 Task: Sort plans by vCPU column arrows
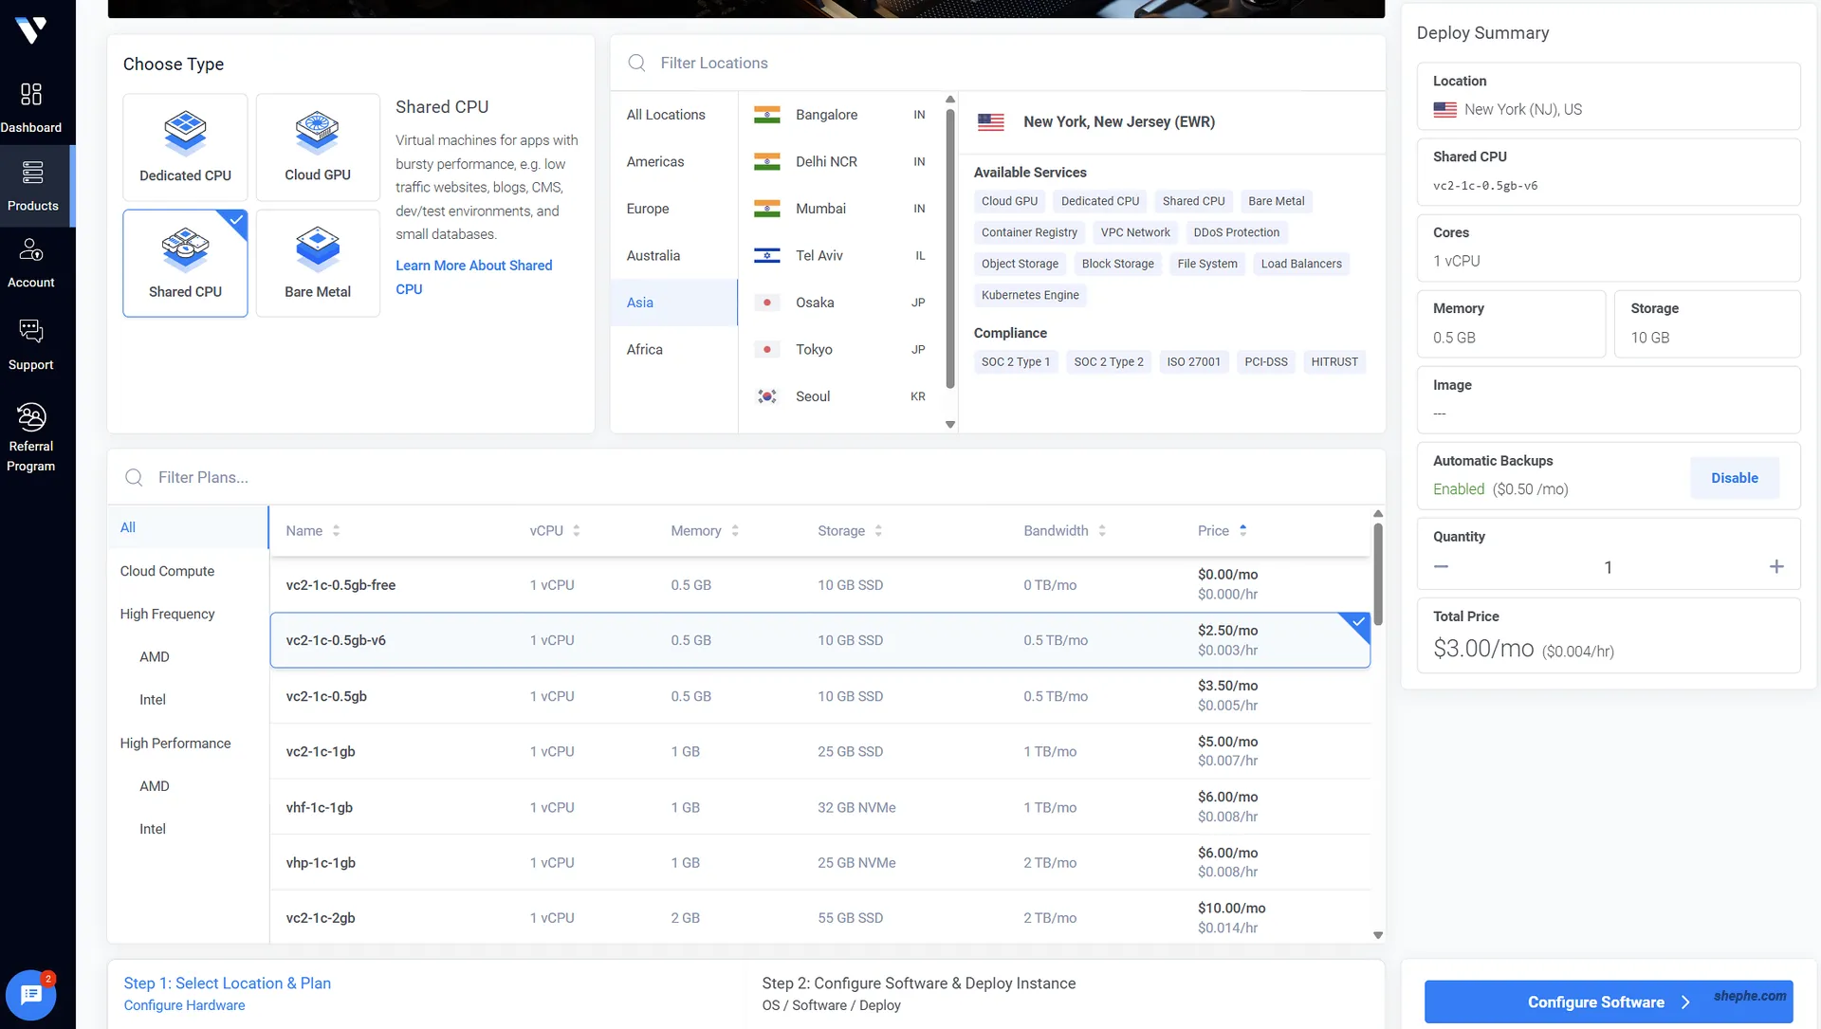point(577,531)
